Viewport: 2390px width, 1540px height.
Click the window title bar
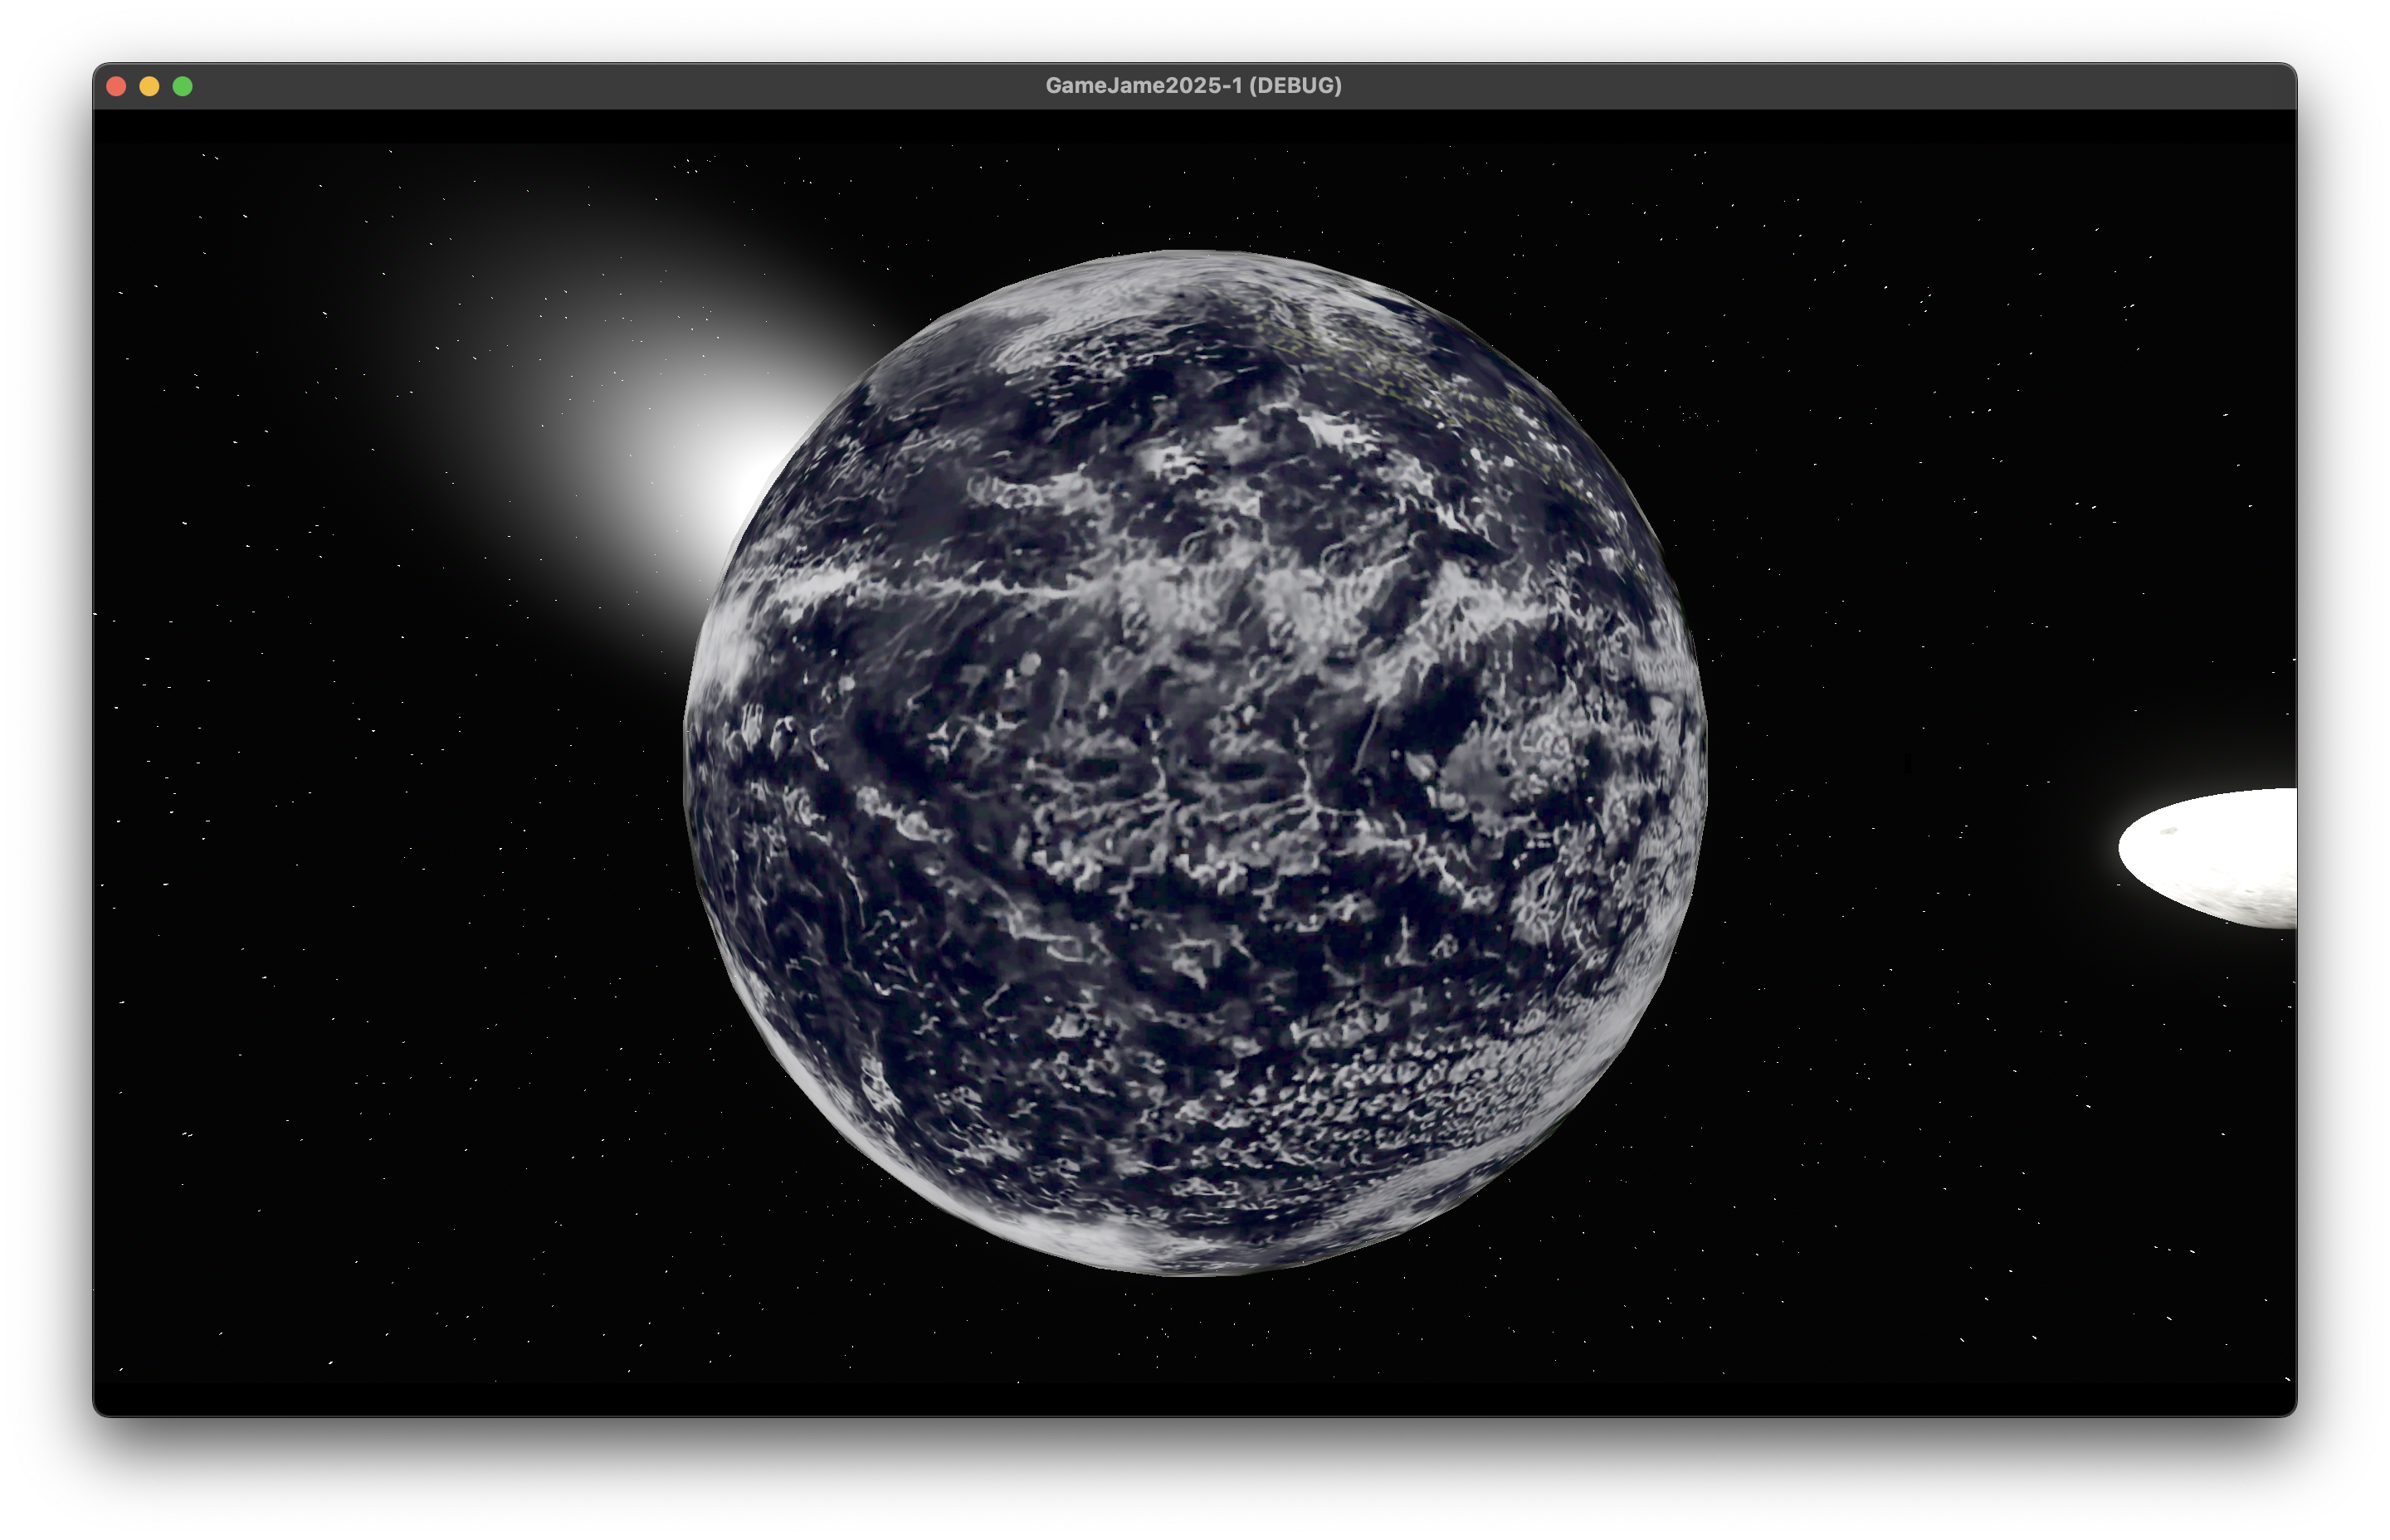pyautogui.click(x=700, y=86)
